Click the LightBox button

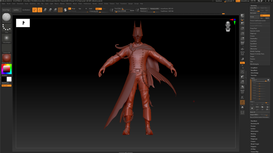tap(17, 10)
